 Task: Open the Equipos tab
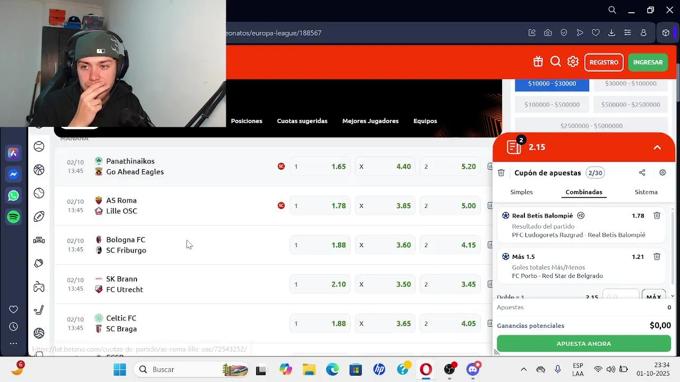pos(425,121)
